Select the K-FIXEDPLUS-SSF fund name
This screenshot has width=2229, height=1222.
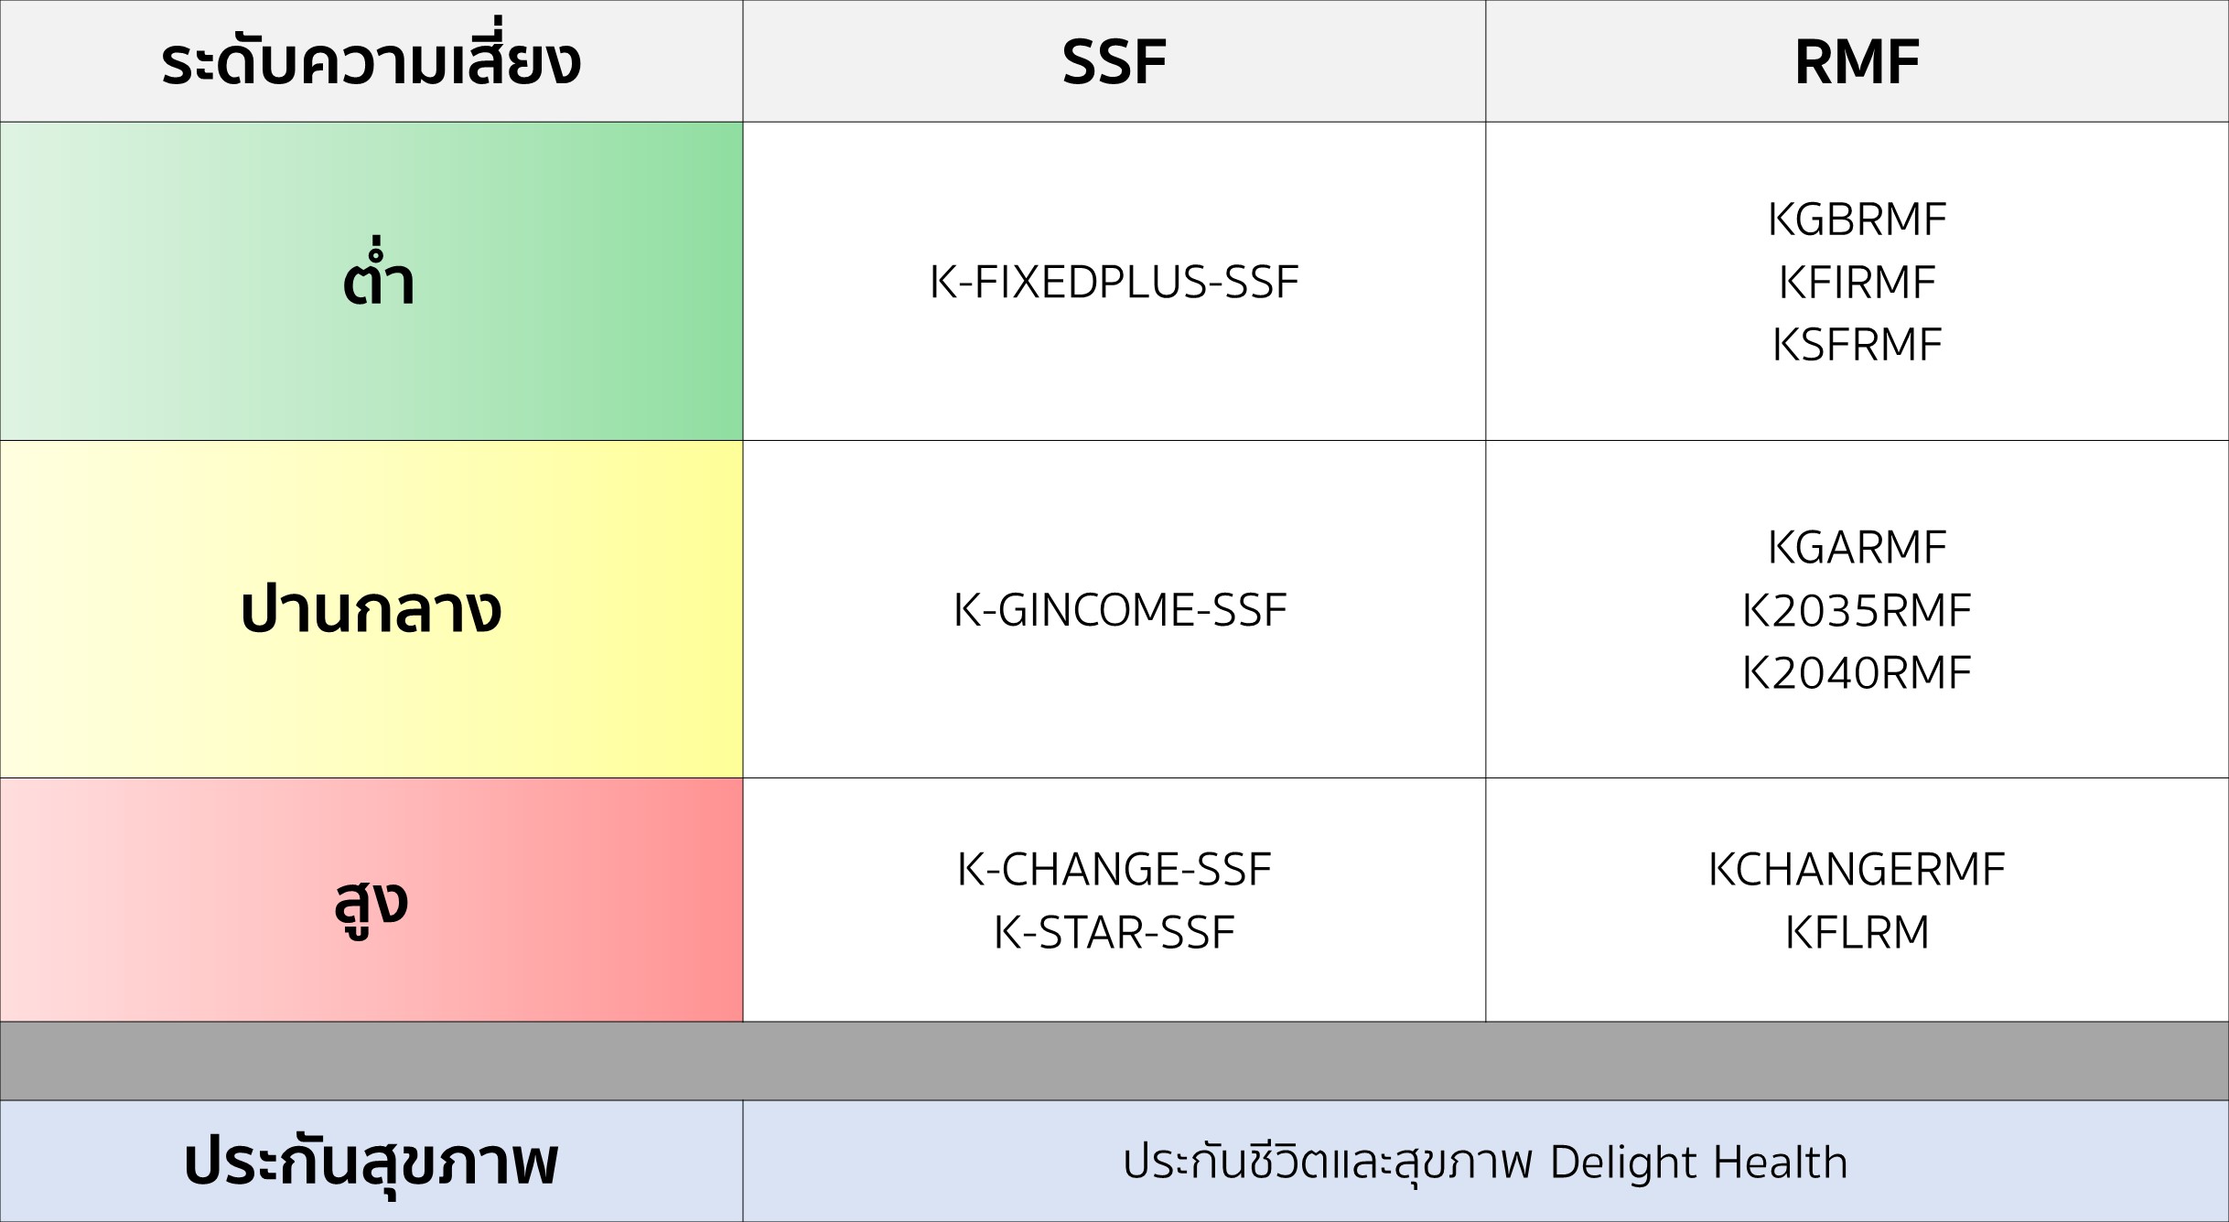tap(1114, 282)
